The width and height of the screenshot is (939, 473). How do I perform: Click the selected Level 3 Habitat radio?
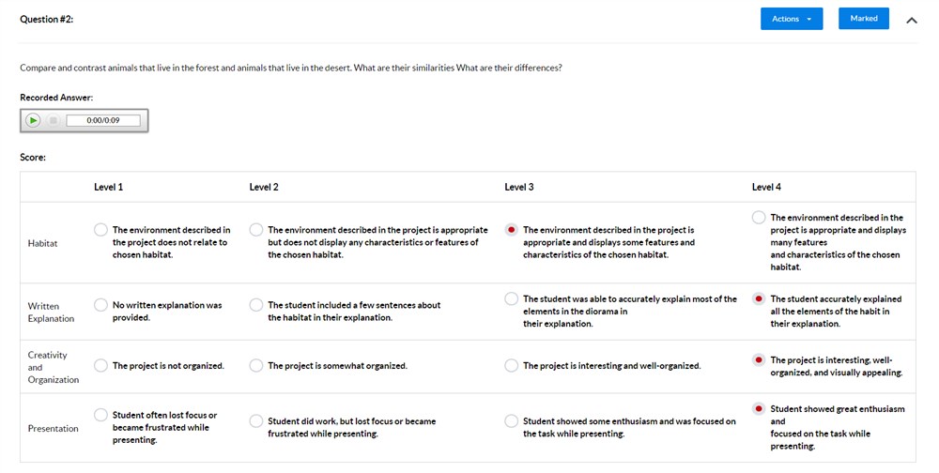511,230
